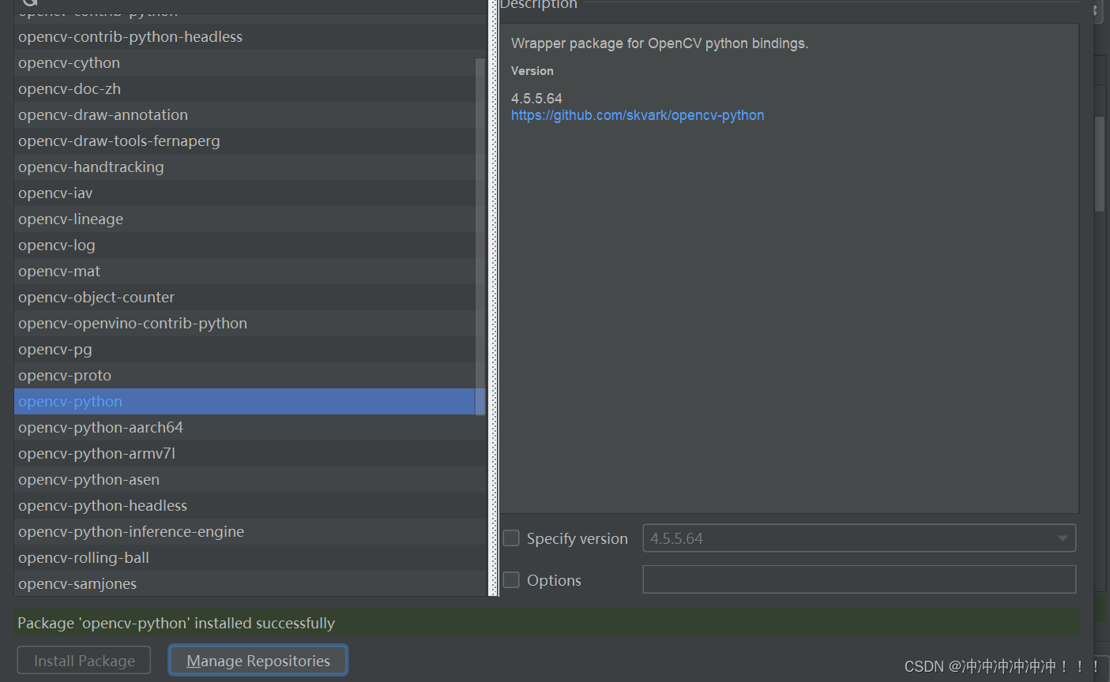Select the opencv-cython package
1110x682 pixels.
point(250,62)
